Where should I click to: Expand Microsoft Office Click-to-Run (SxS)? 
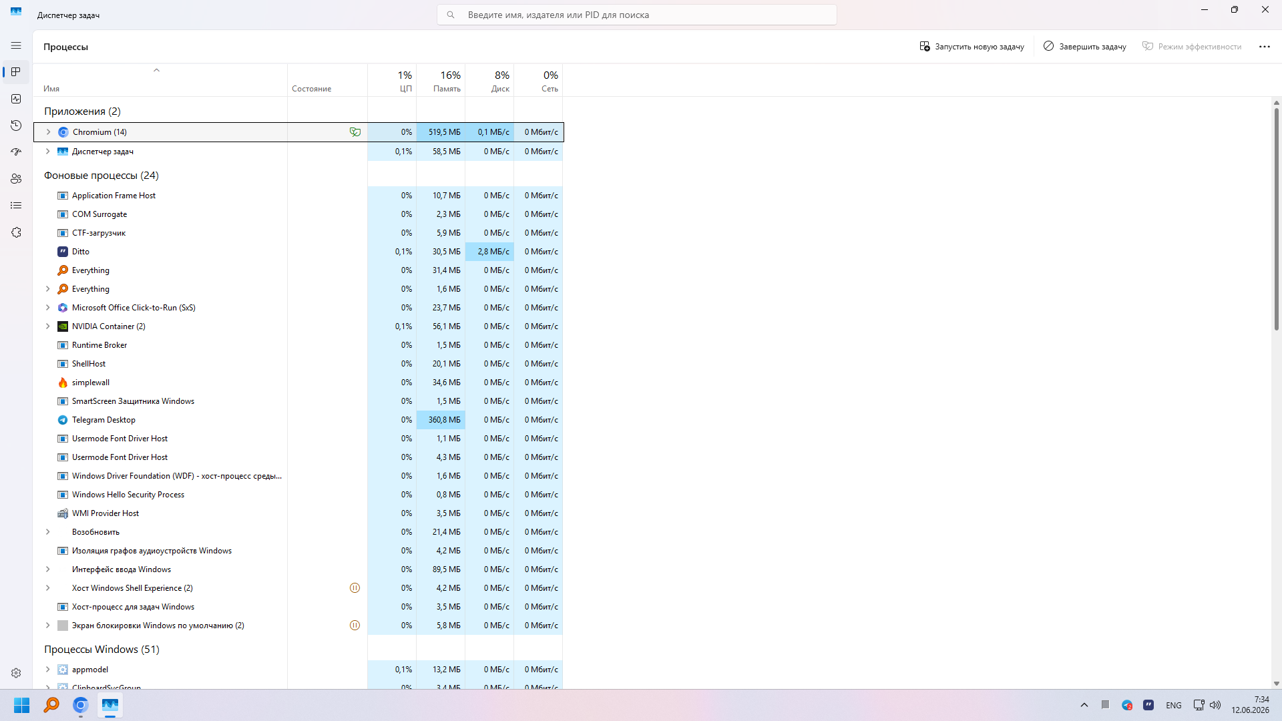[x=47, y=308]
